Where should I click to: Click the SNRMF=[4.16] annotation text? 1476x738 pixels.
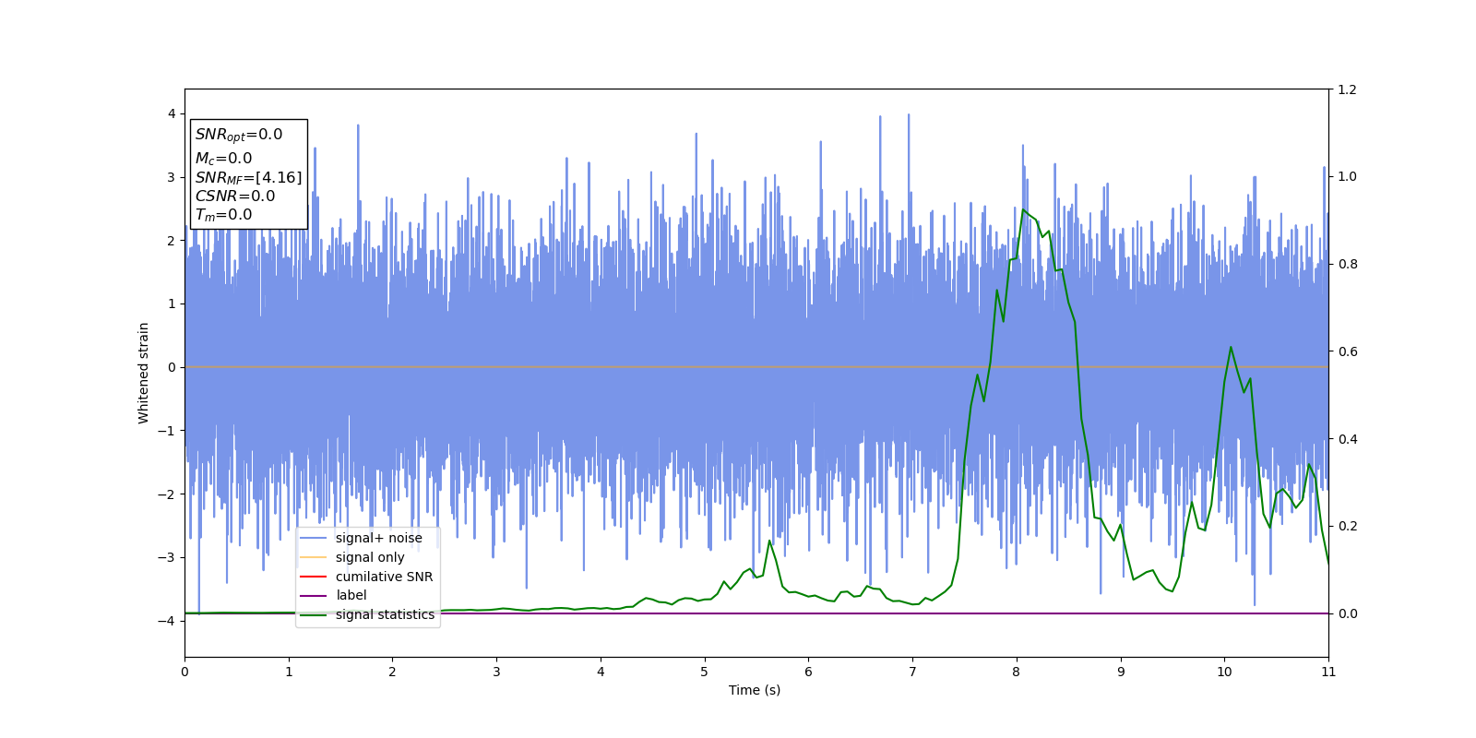click(248, 177)
